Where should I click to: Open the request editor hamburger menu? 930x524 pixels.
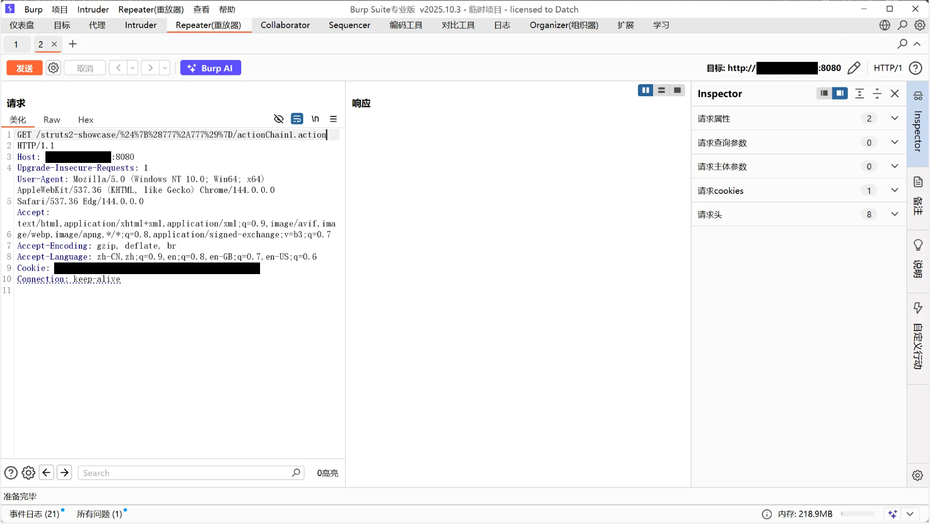[x=334, y=119]
